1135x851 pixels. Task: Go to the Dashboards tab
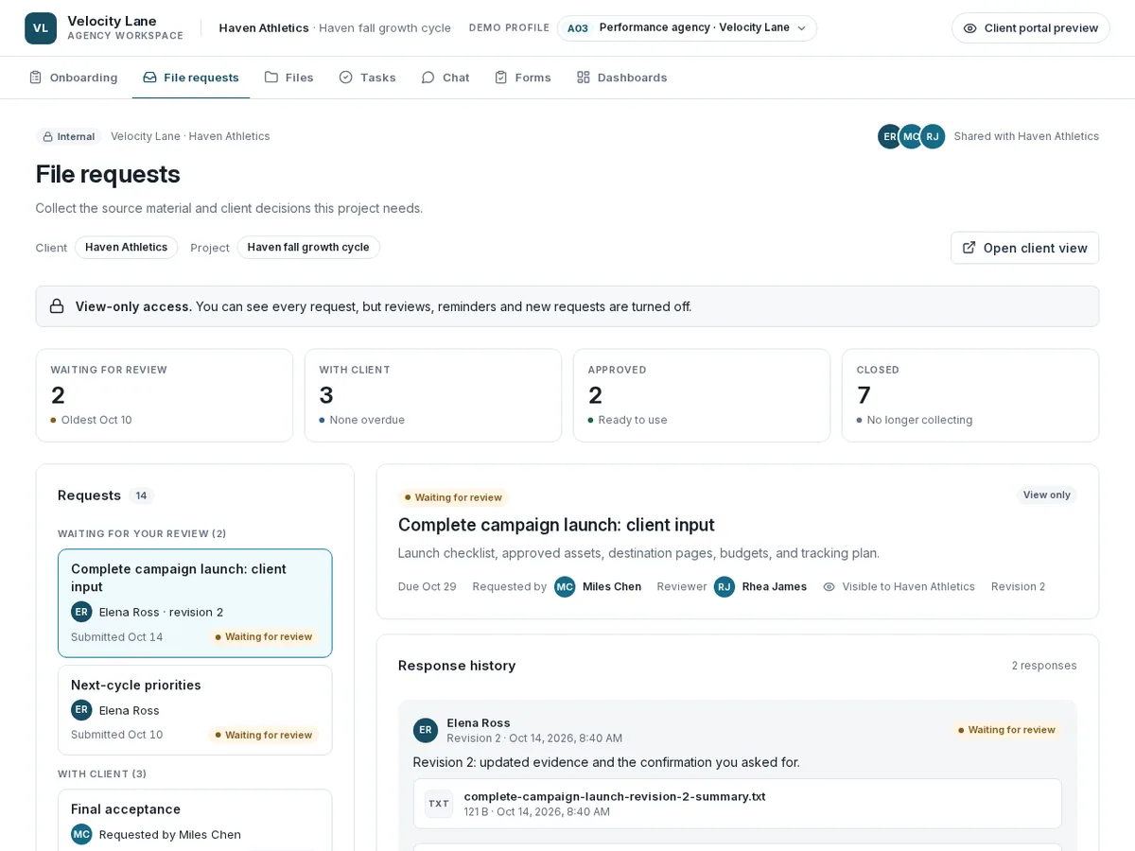click(621, 78)
